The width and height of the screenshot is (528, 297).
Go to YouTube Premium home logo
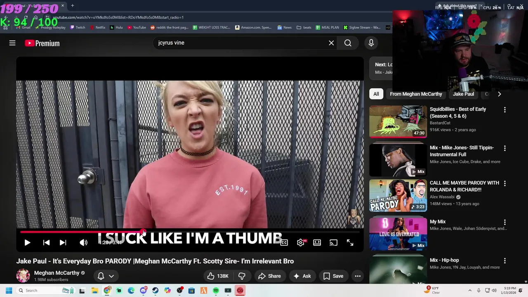tap(42, 43)
